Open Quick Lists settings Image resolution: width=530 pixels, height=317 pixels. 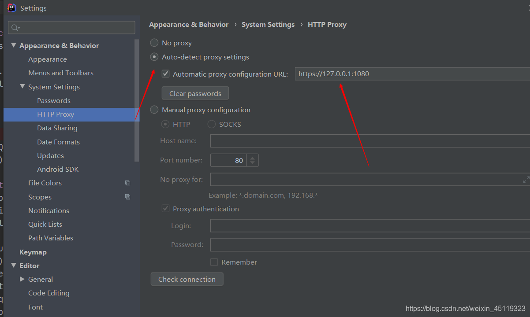click(45, 225)
